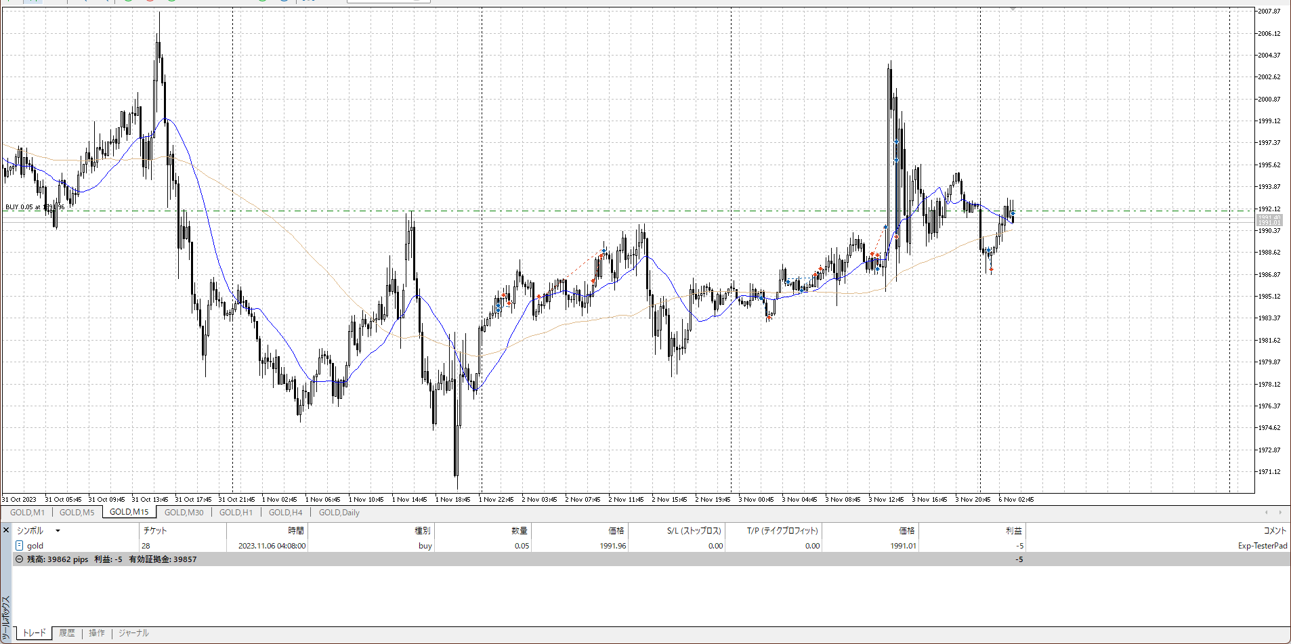Switch to the GOLD,M5 chart tab
This screenshot has height=644, width=1291.
point(77,513)
